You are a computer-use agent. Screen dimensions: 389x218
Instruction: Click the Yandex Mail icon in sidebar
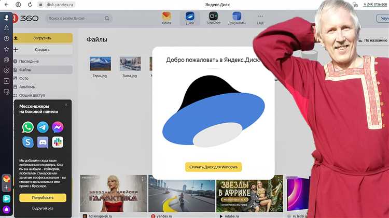click(7, 178)
